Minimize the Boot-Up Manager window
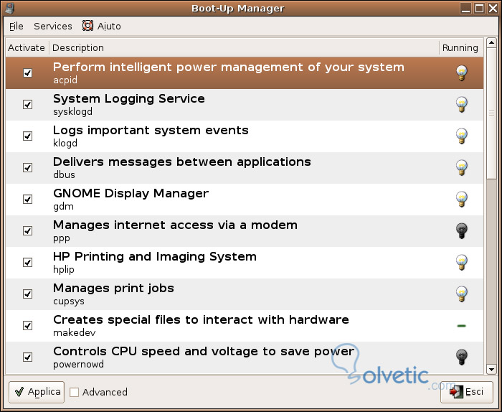This screenshot has width=502, height=412. click(465, 8)
